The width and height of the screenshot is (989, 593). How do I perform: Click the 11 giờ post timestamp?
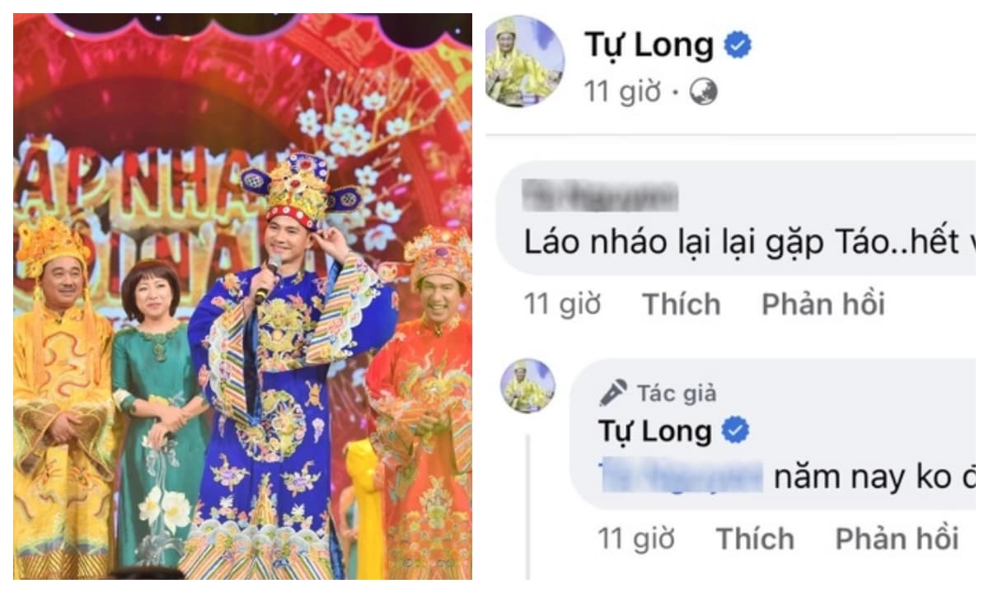pos(622,93)
